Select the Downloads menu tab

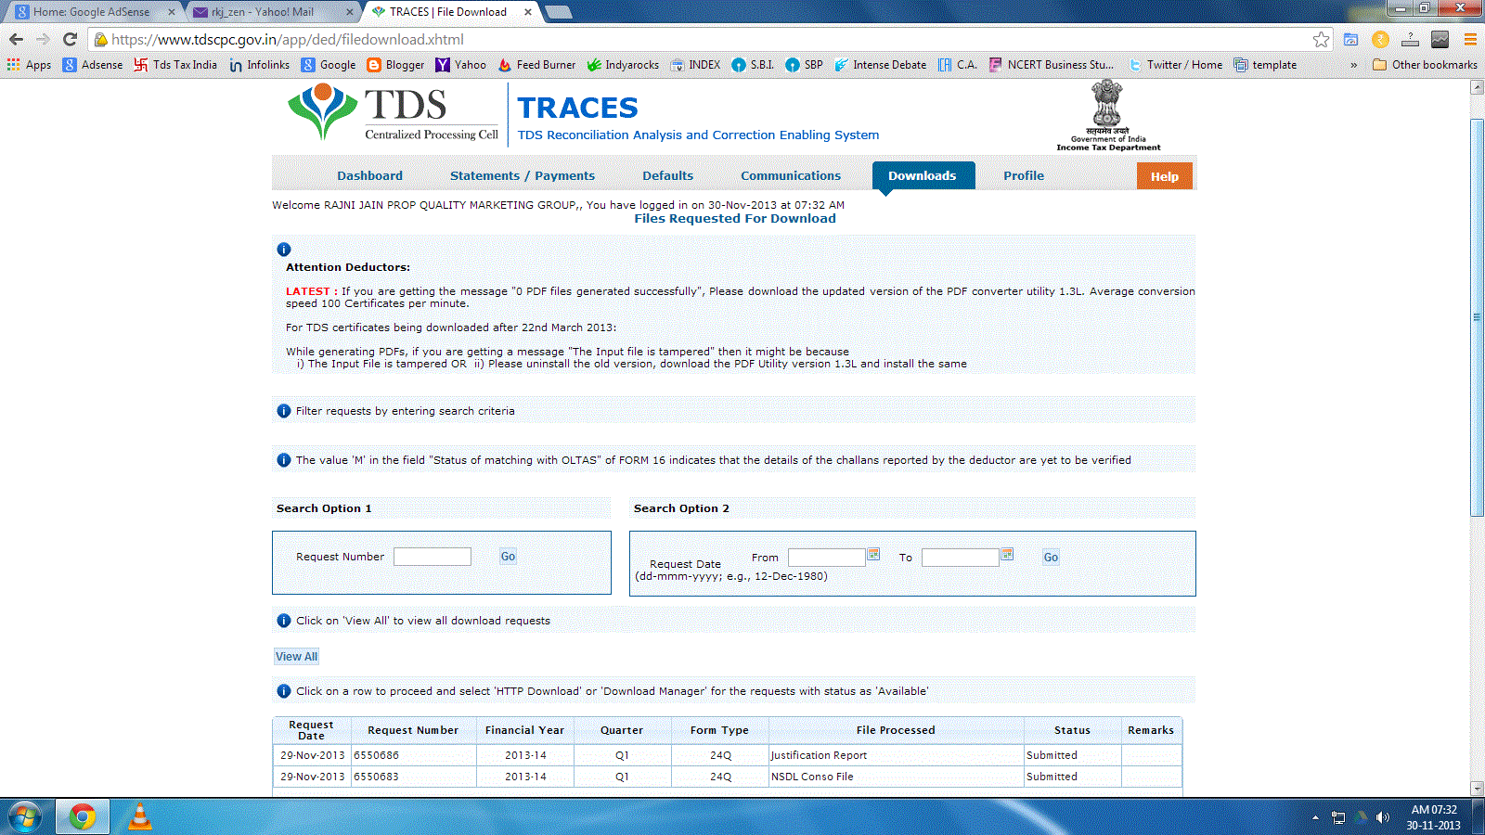point(923,175)
